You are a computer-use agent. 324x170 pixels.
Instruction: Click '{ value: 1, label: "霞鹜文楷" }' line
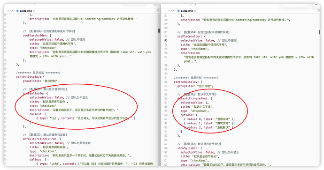tap(209, 123)
